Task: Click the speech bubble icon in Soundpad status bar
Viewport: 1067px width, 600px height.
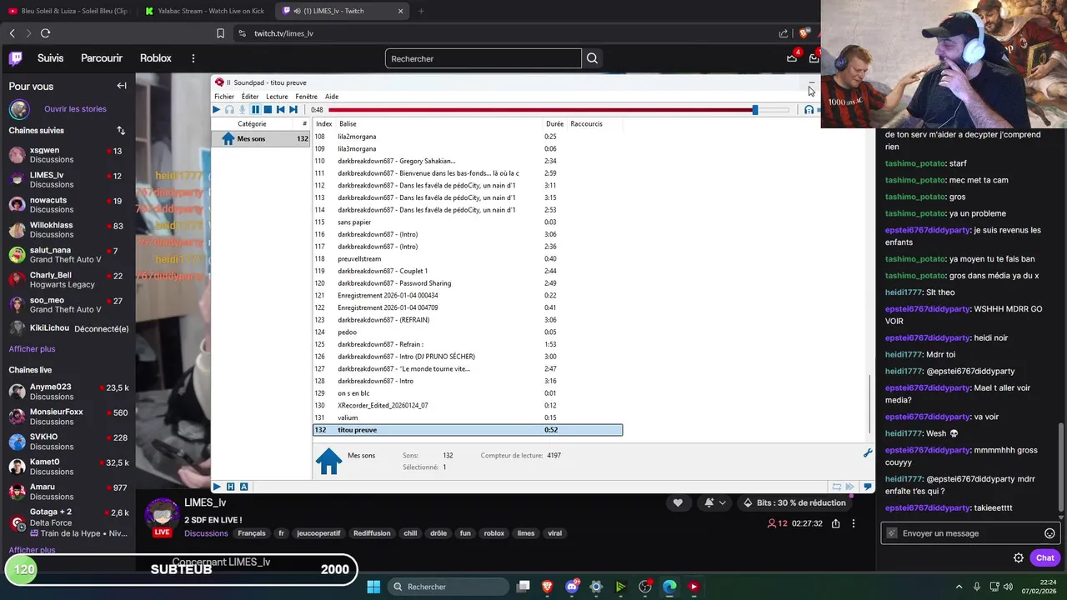Action: coord(868,487)
